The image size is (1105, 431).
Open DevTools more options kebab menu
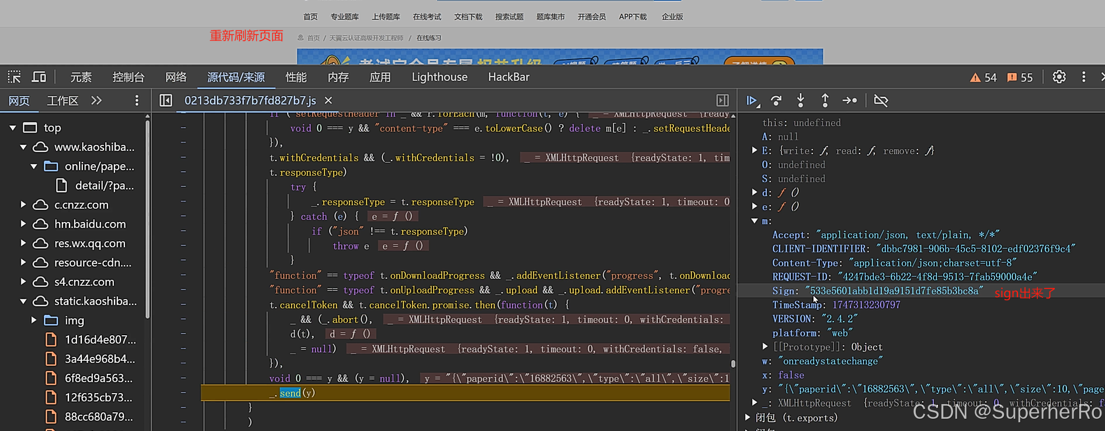[x=1083, y=77]
